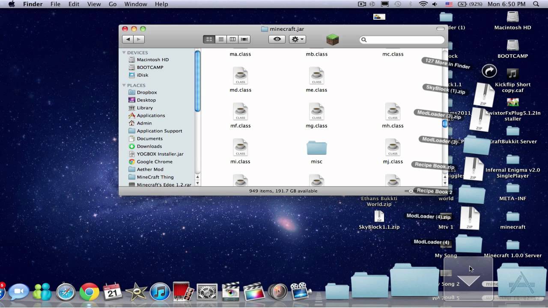Collapse the PLACES sidebar section
The image size is (548, 308).
[x=124, y=85]
